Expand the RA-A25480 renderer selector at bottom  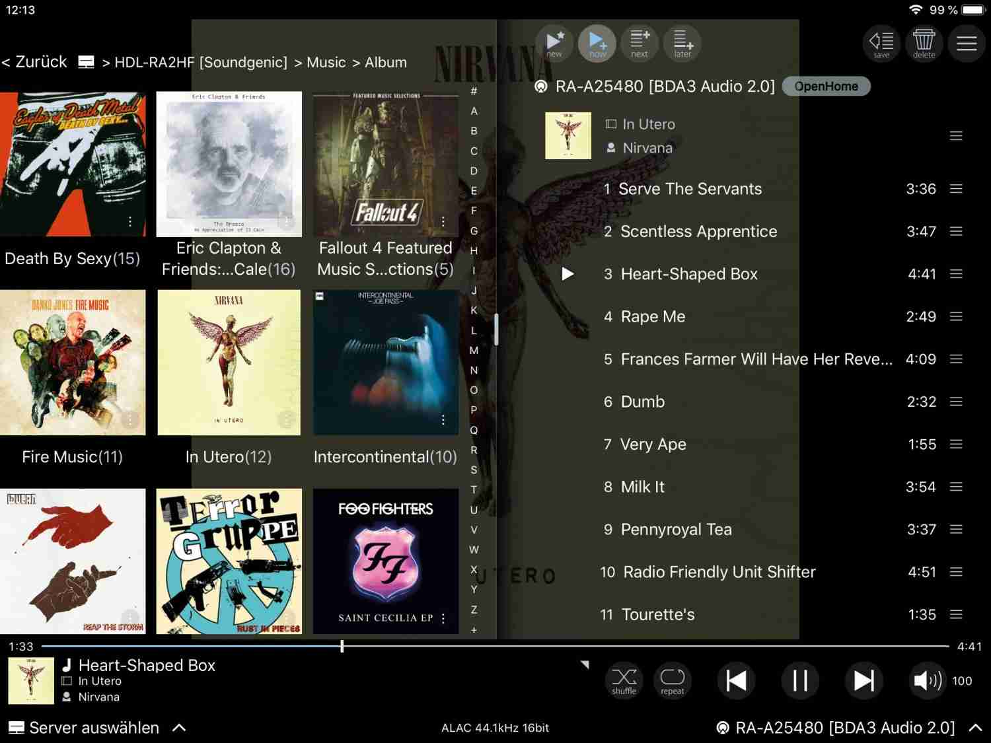pyautogui.click(x=849, y=728)
